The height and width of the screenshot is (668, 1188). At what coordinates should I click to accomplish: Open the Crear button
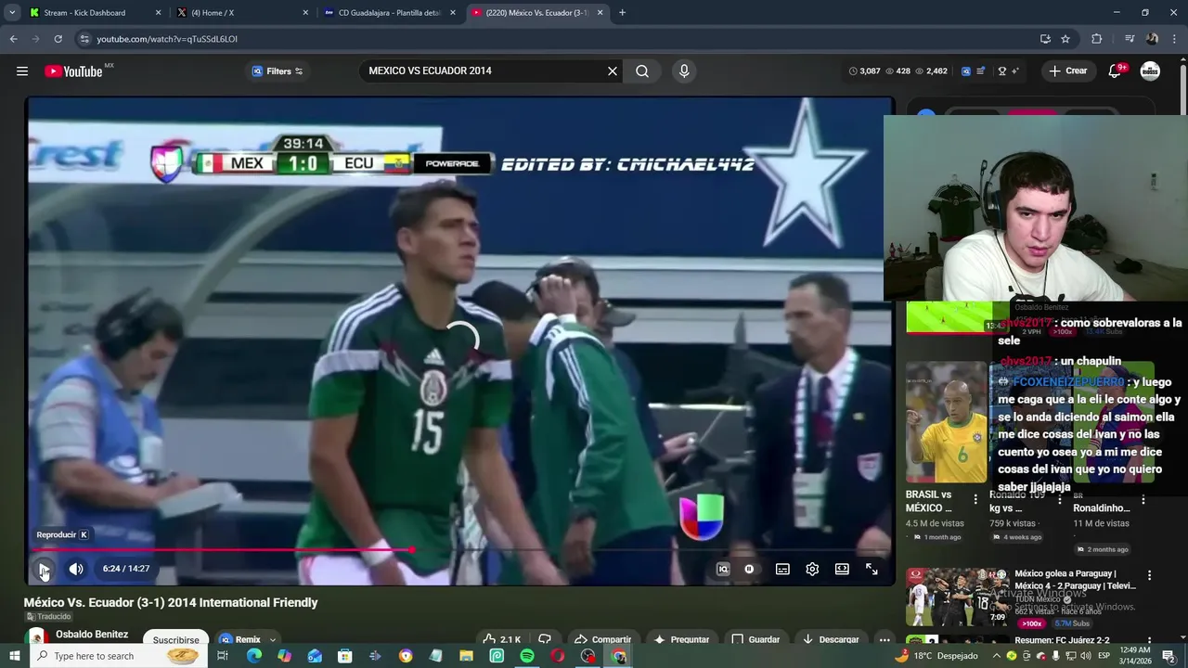coord(1067,71)
